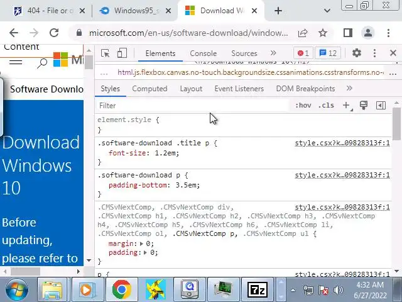Show hidden tray icons arrow
Image resolution: width=402 pixels, height=302 pixels.
coord(293,291)
